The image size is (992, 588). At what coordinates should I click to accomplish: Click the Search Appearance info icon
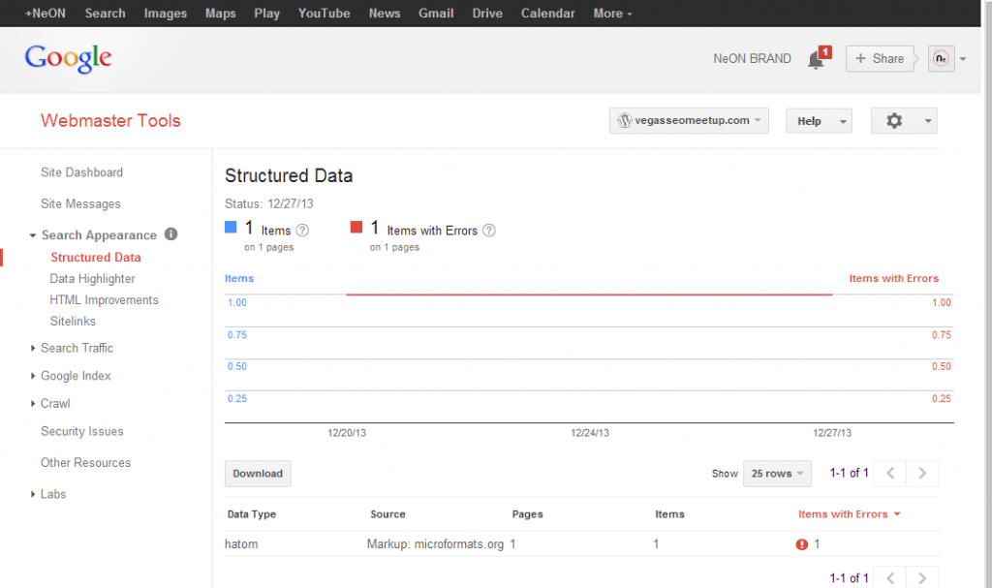(170, 233)
